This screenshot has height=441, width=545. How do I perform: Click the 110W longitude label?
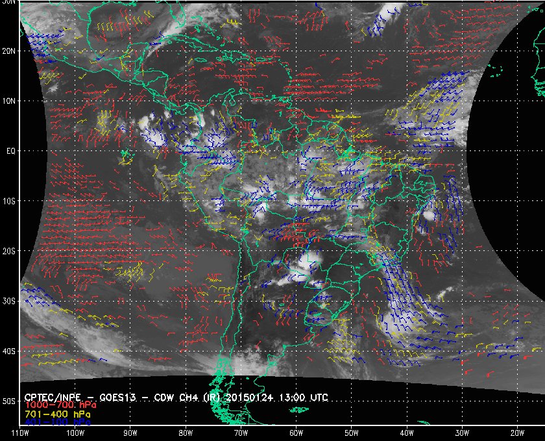[20, 433]
